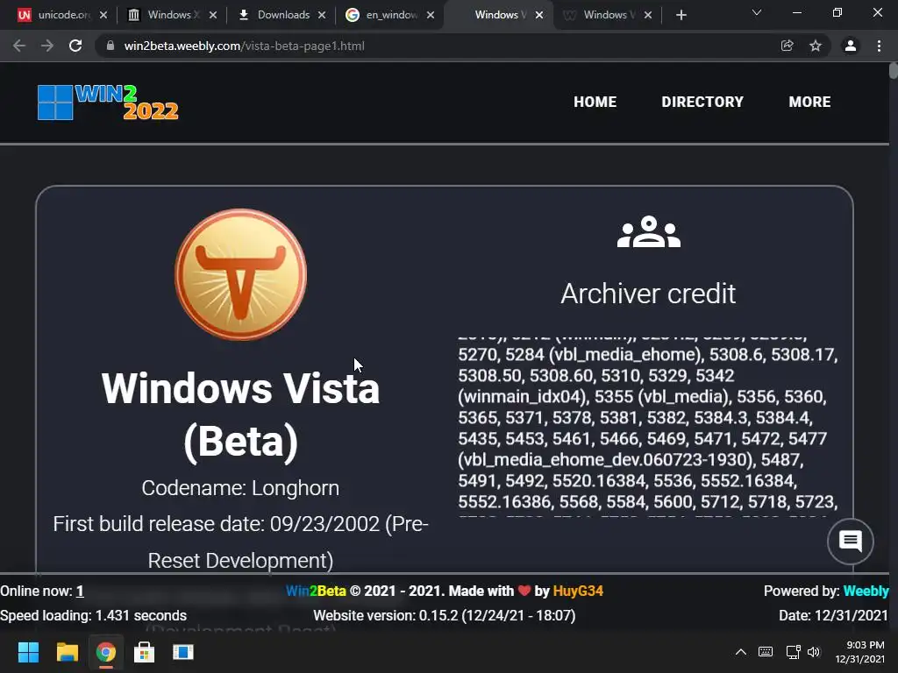Close the Downloads tab
This screenshot has width=898, height=673.
pyautogui.click(x=322, y=15)
